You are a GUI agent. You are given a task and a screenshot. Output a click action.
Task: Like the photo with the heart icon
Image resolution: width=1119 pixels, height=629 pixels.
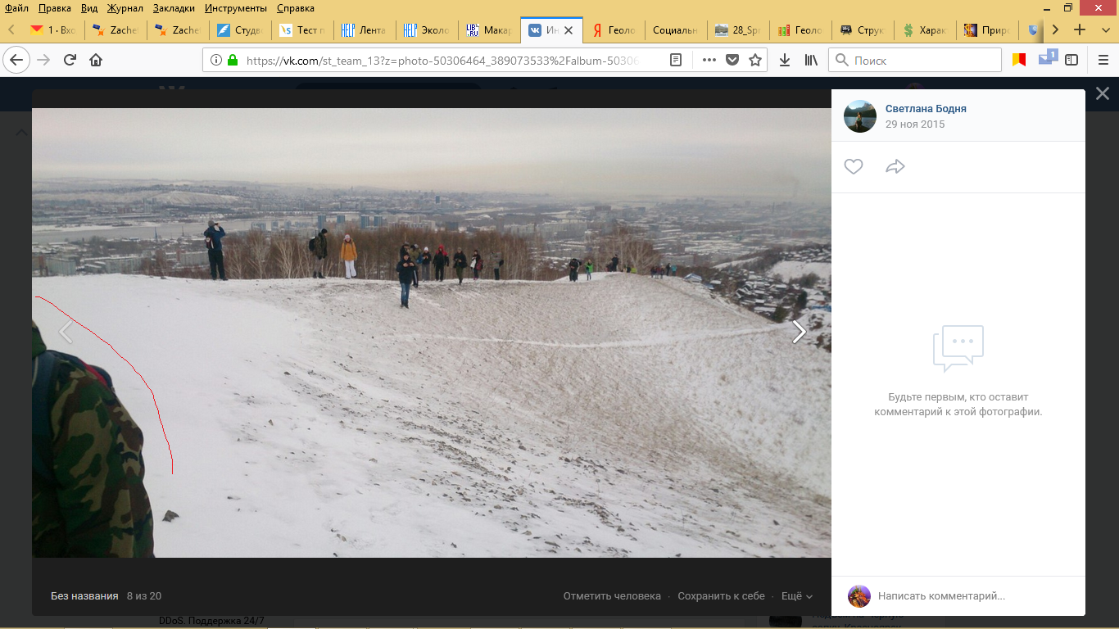tap(854, 167)
